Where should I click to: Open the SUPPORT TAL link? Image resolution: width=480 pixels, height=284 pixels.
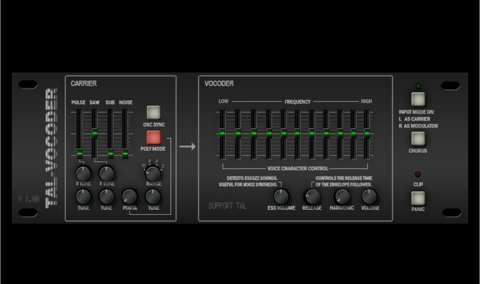[227, 206]
